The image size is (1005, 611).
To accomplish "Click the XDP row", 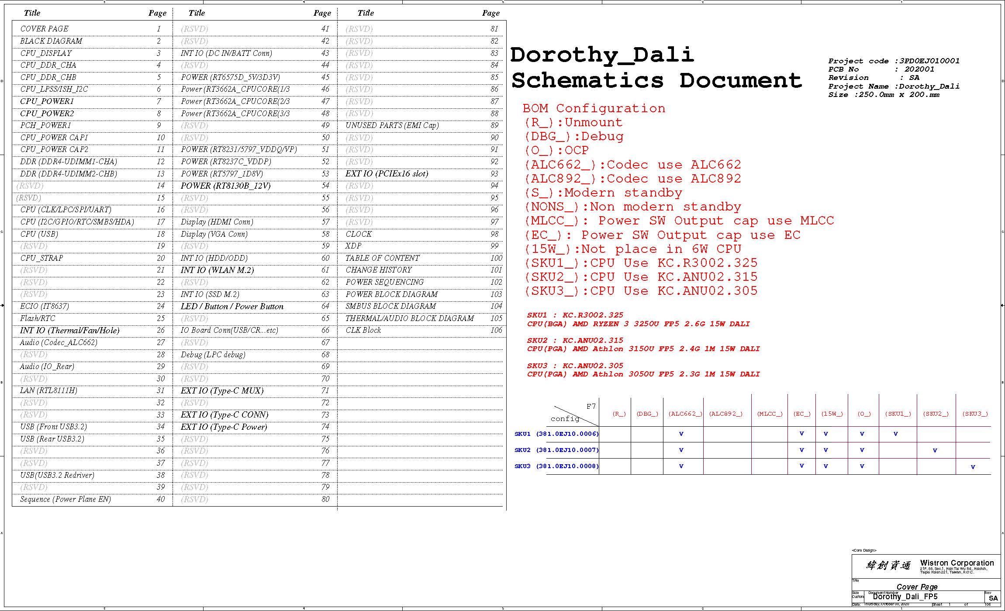I will (353, 246).
